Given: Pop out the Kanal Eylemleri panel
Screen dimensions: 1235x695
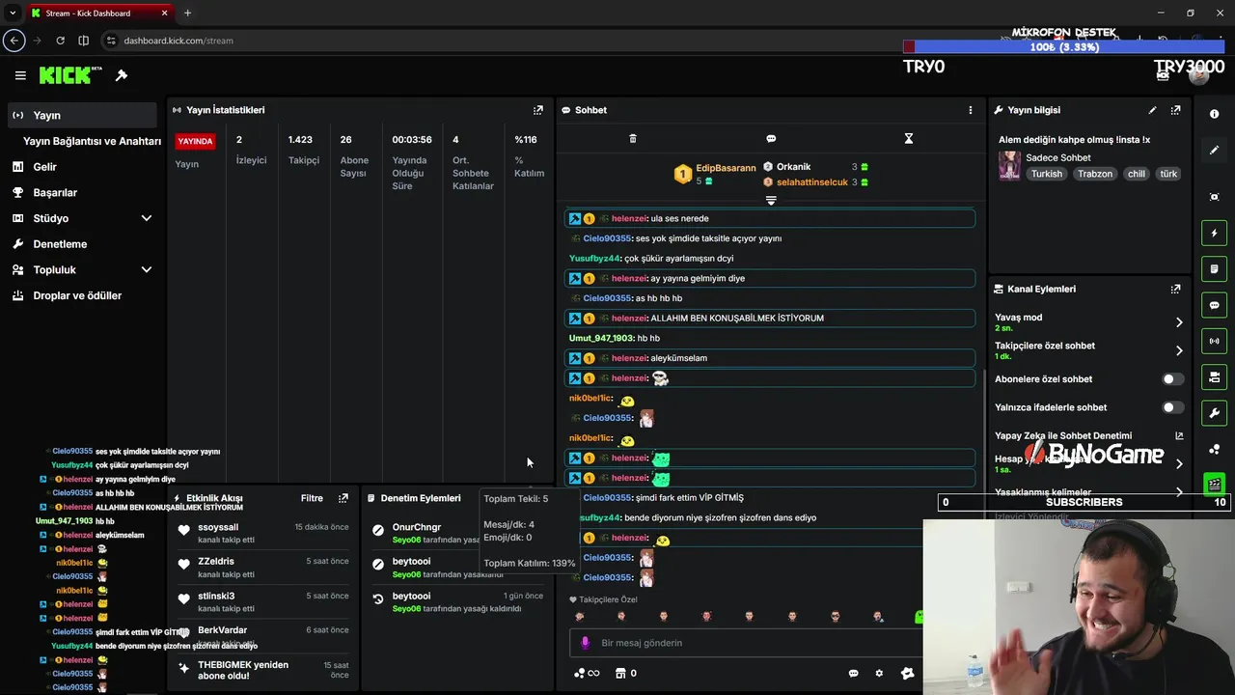Looking at the screenshot, I should pos(1175,289).
